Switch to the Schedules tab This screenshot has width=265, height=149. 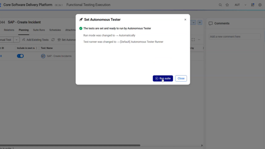(x=55, y=30)
